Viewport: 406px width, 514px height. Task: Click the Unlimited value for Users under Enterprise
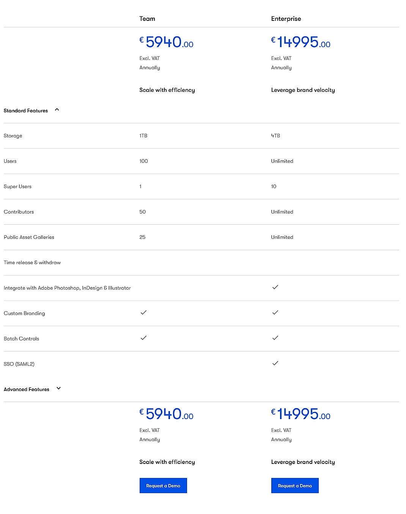click(x=282, y=161)
